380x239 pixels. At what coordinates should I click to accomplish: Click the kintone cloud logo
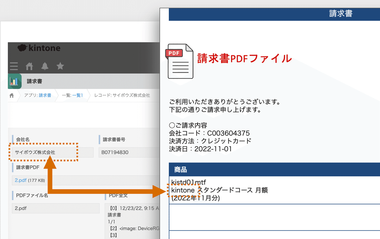click(39, 48)
